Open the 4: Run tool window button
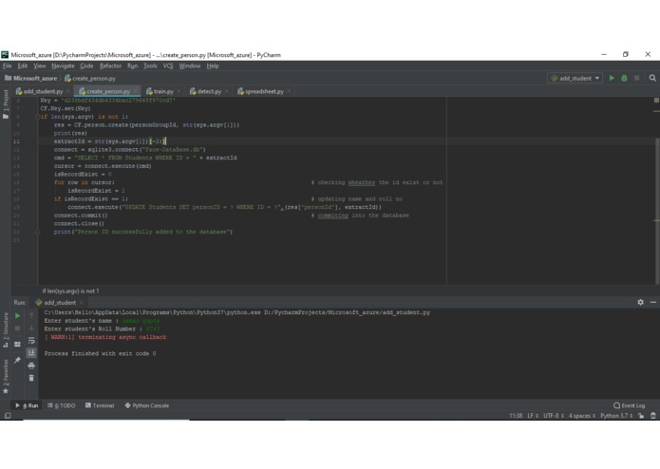The image size is (660, 469). coord(27,405)
